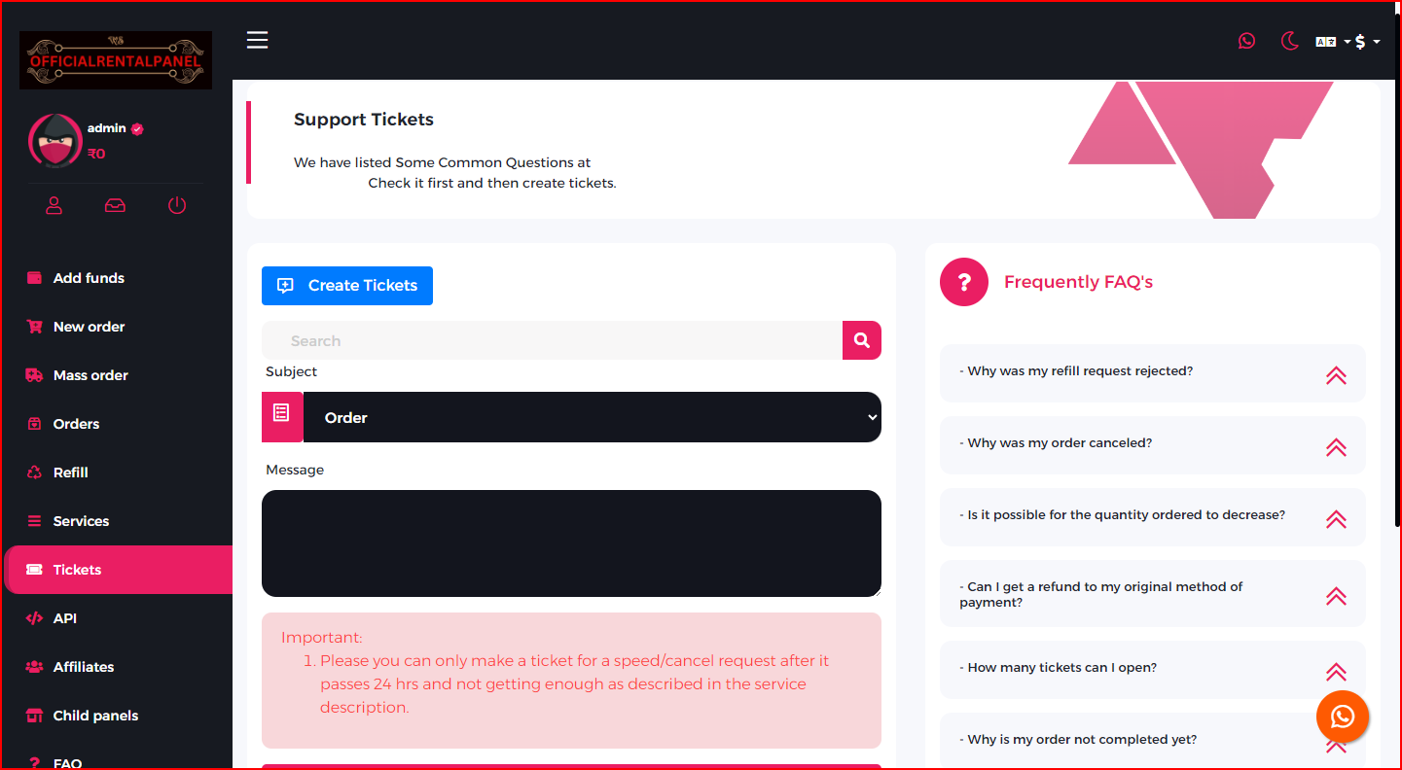
Task: Open the language selector dropdown
Action: pos(1332,42)
